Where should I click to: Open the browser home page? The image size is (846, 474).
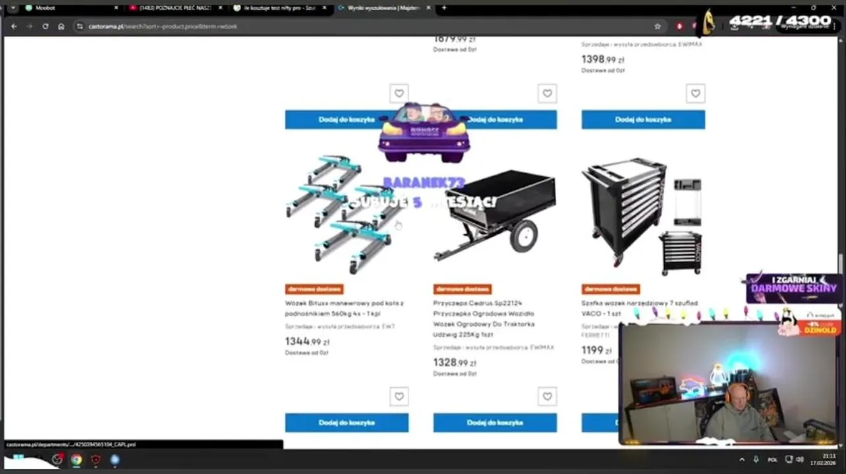pyautogui.click(x=61, y=26)
